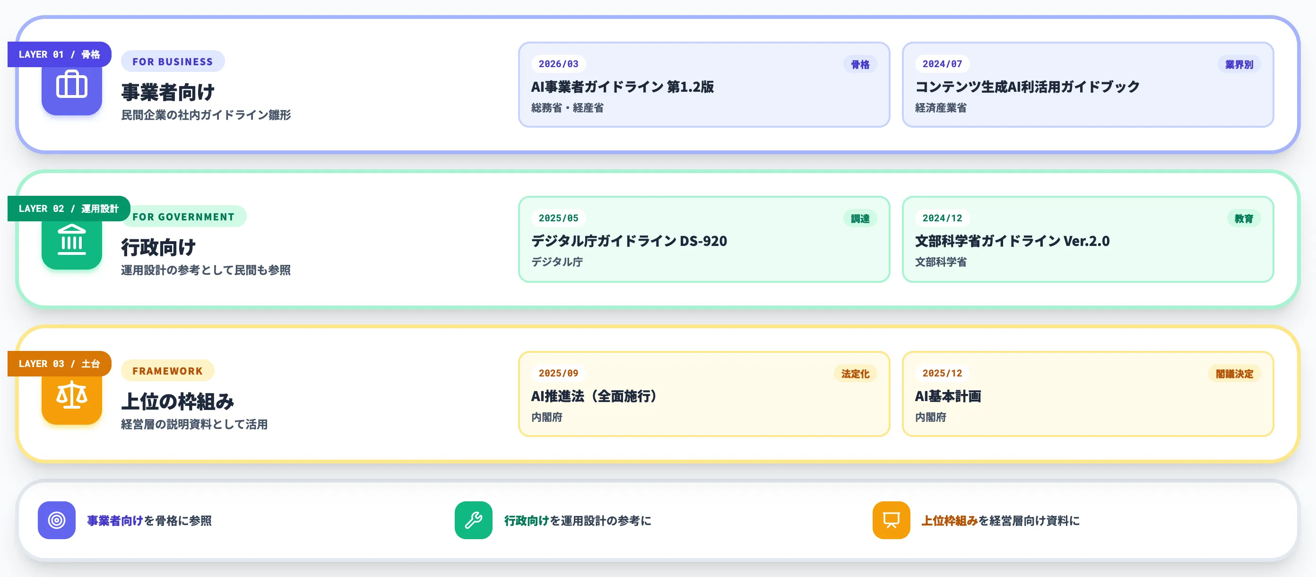Click the 2025/09 date chip
This screenshot has width=1316, height=577.
click(x=558, y=373)
